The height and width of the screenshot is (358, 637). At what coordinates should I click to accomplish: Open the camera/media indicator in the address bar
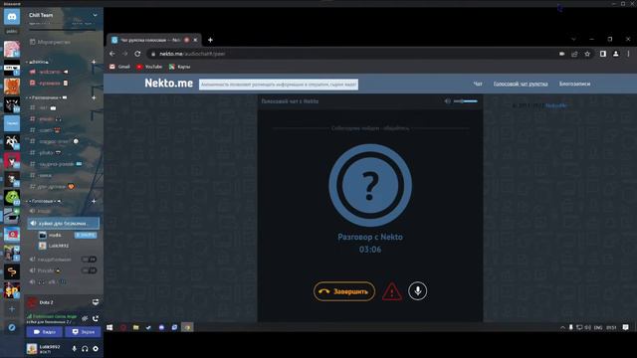point(561,54)
